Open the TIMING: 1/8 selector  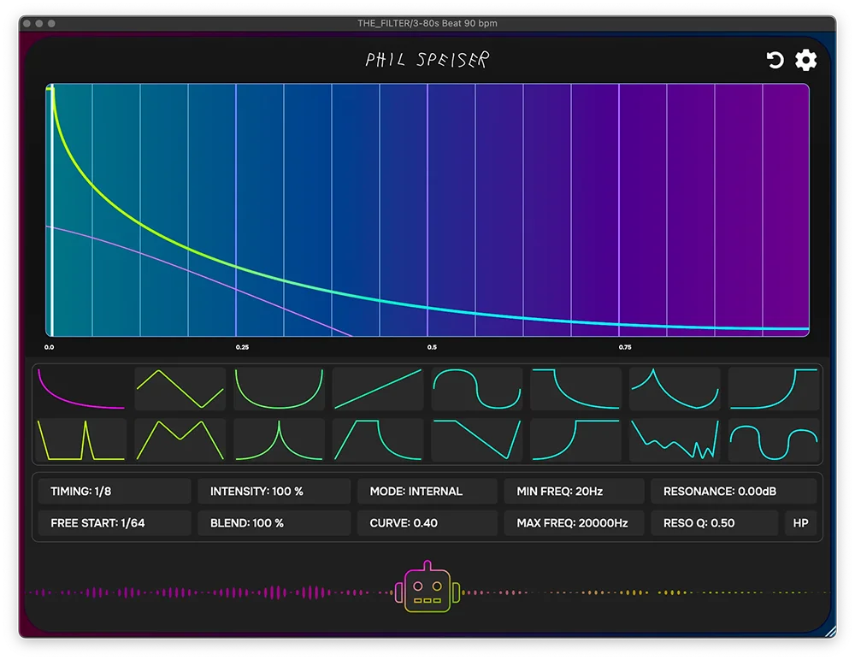coord(114,491)
